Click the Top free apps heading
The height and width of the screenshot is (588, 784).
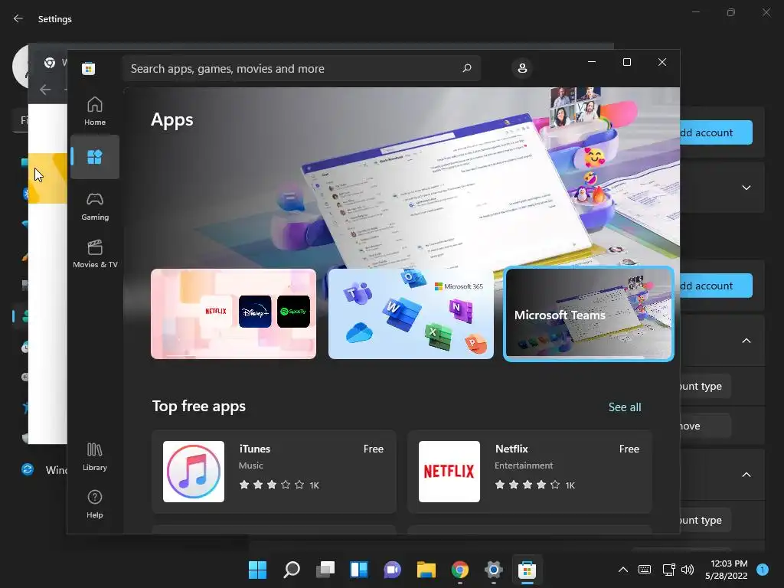[x=199, y=406]
